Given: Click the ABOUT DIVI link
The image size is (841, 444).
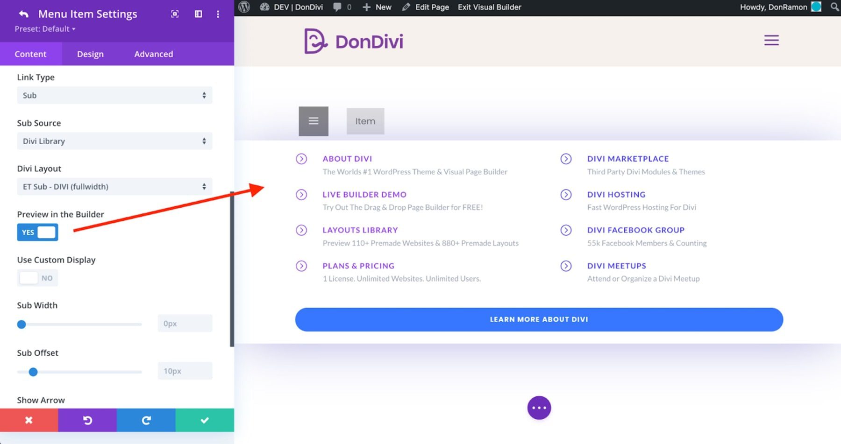Looking at the screenshot, I should (x=347, y=159).
